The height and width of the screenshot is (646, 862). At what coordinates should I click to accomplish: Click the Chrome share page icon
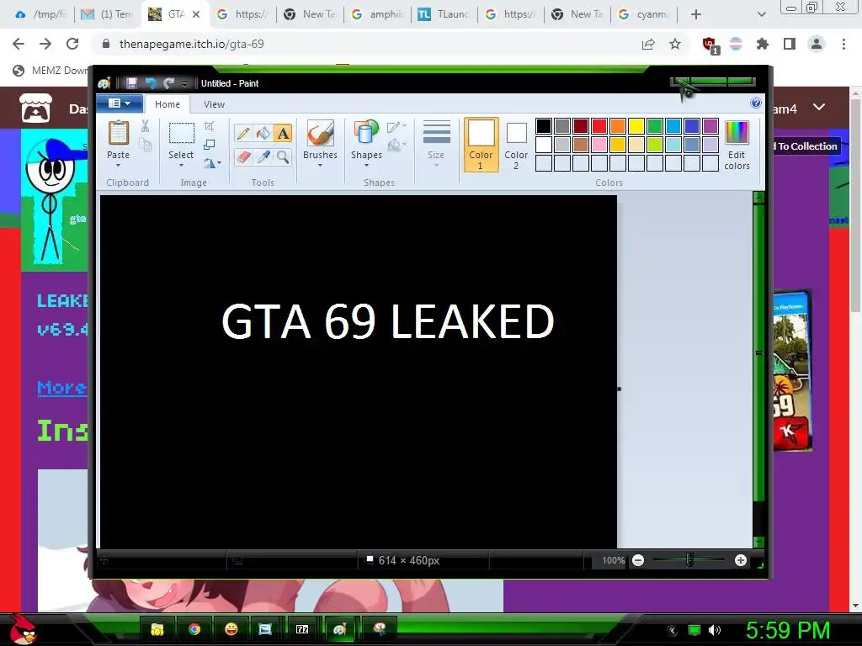(x=648, y=44)
